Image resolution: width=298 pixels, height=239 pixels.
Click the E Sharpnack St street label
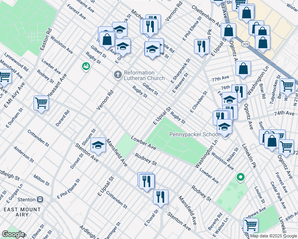(x=180, y=71)
